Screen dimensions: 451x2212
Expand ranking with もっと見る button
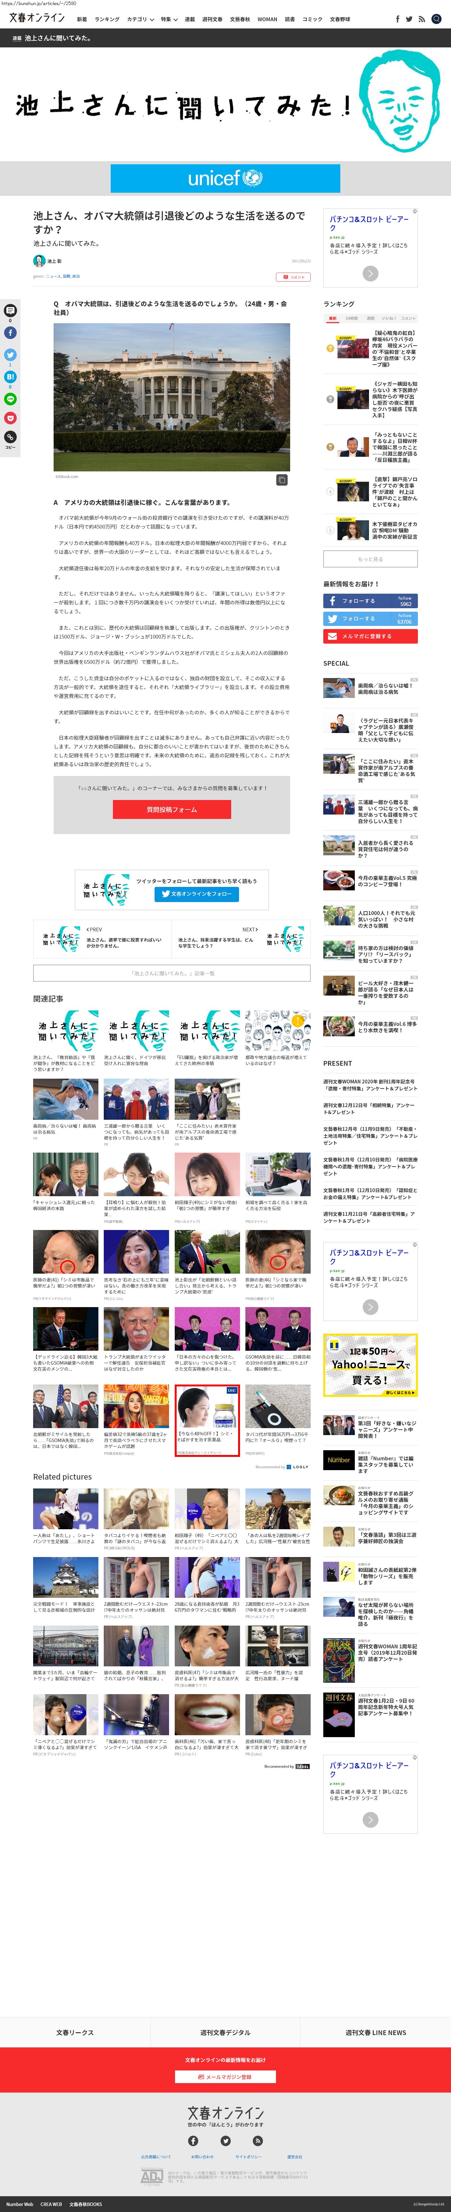(370, 559)
